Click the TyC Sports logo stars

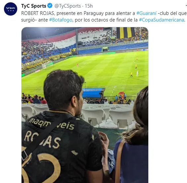pyautogui.click(x=11, y=11)
